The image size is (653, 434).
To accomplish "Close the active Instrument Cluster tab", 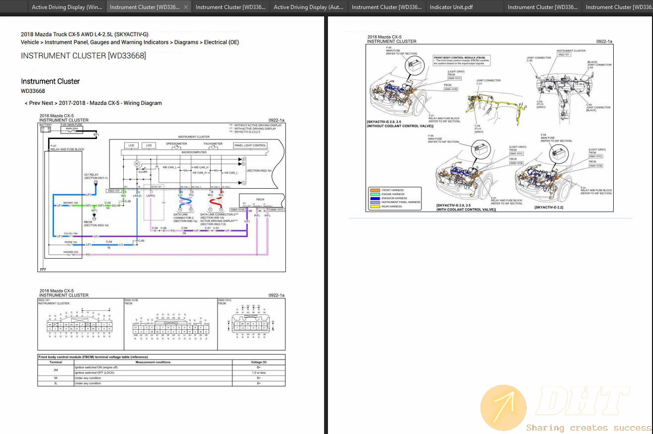I will [186, 7].
